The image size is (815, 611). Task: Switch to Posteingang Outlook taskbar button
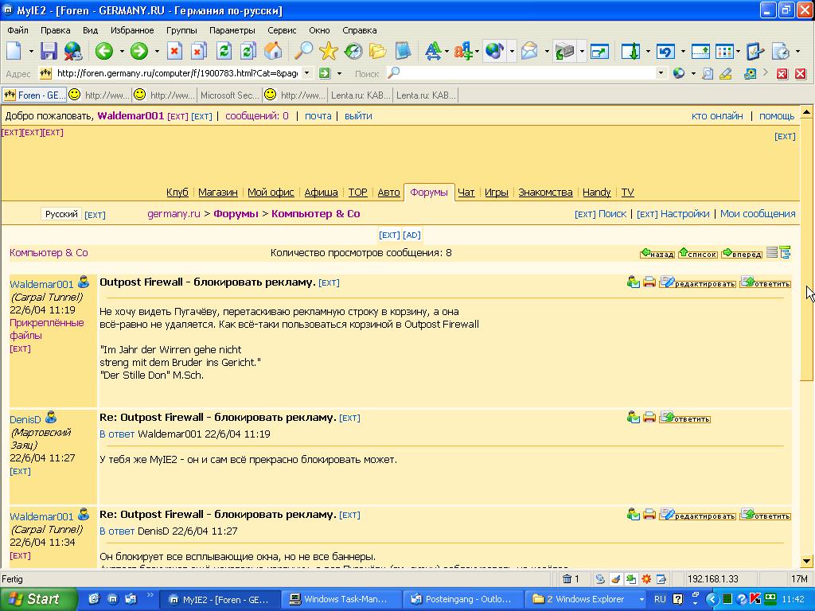(x=462, y=599)
